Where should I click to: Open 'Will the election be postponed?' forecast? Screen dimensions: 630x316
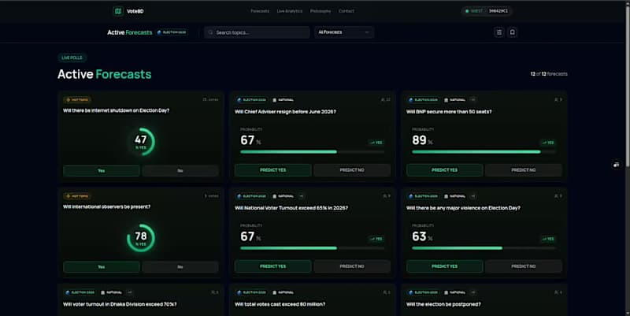tap(443, 304)
